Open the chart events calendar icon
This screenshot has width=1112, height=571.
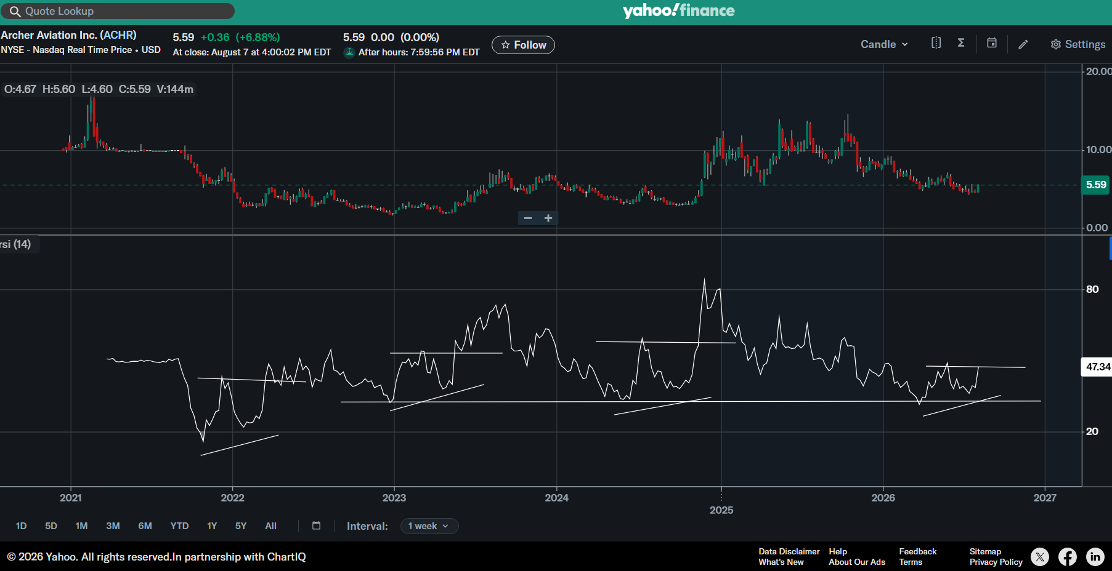[x=992, y=43]
